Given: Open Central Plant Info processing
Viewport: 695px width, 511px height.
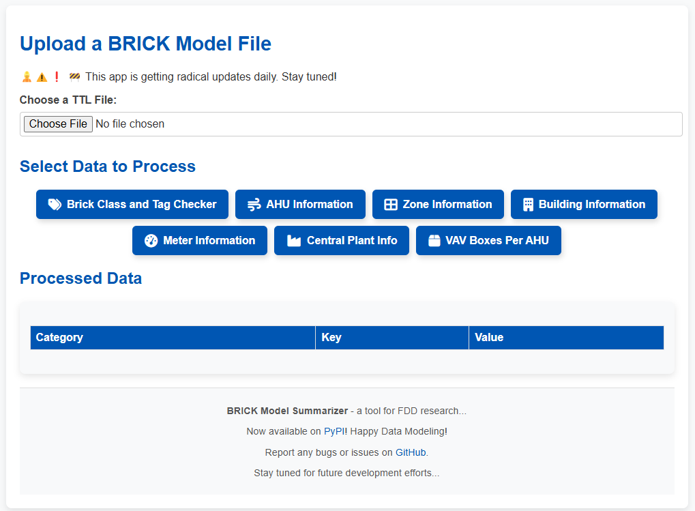Looking at the screenshot, I should (x=341, y=240).
